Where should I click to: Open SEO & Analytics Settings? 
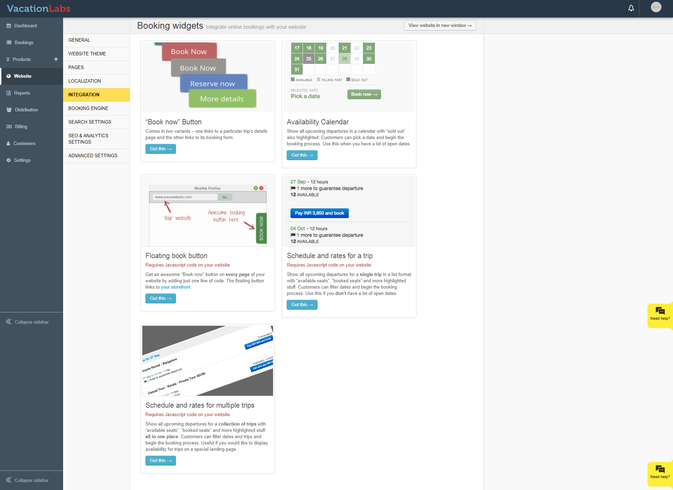pyautogui.click(x=88, y=139)
